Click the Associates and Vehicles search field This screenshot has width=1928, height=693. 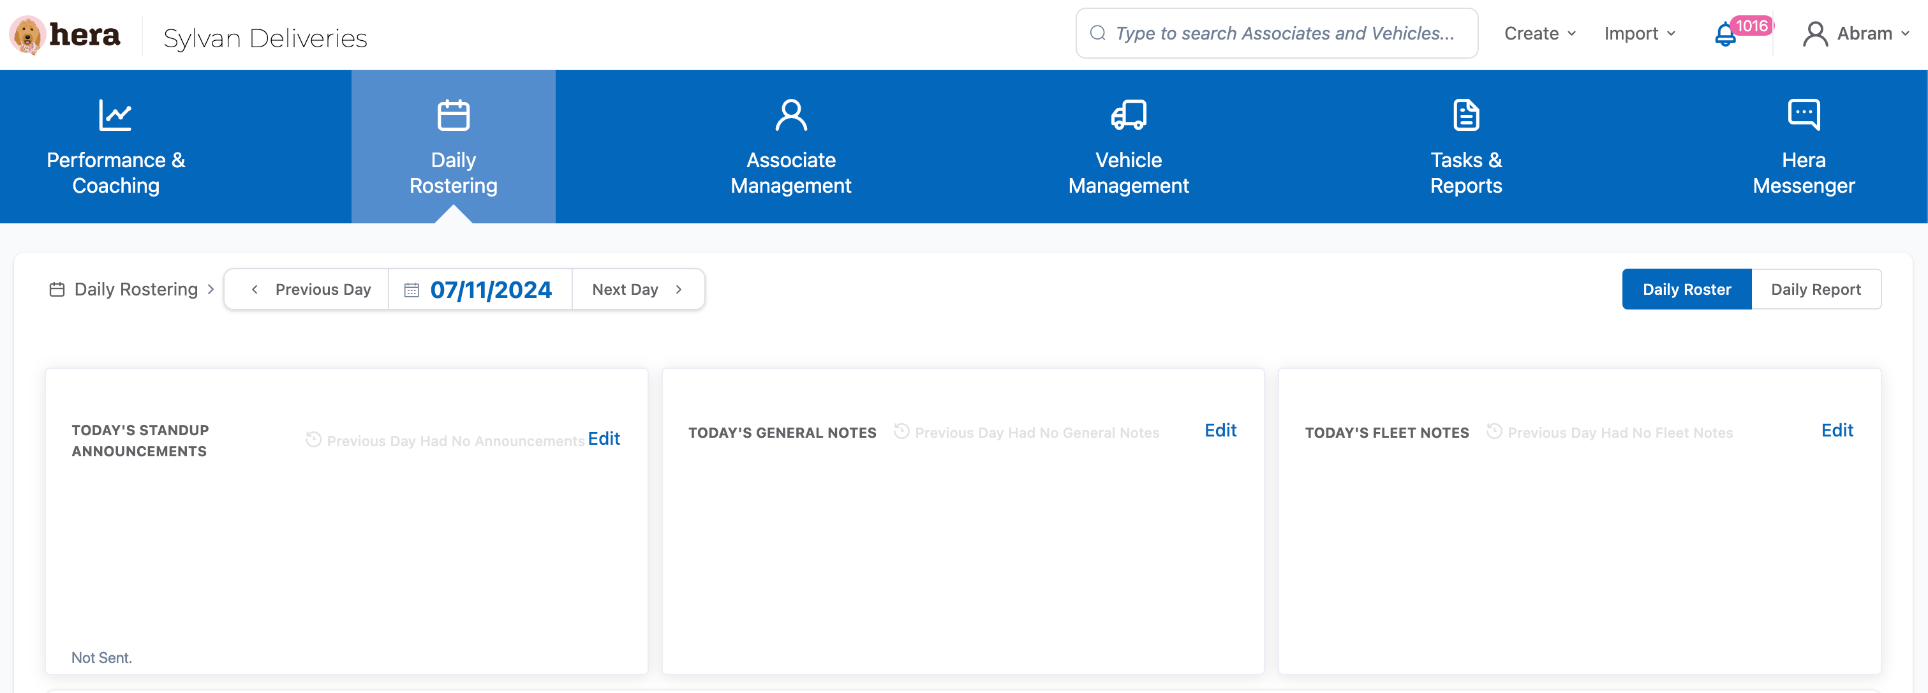click(x=1284, y=34)
